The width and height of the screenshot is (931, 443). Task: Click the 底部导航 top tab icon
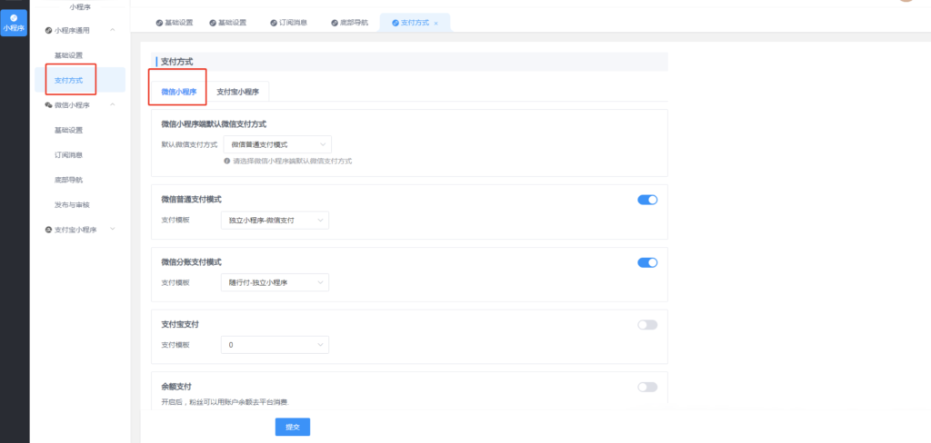point(334,22)
